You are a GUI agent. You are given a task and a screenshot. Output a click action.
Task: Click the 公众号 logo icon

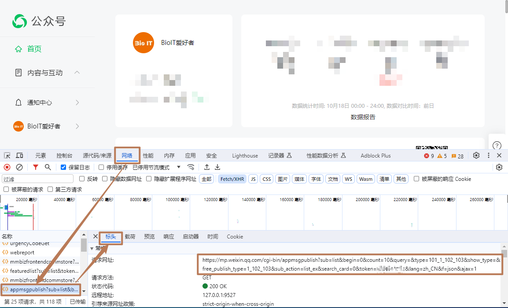click(x=19, y=22)
